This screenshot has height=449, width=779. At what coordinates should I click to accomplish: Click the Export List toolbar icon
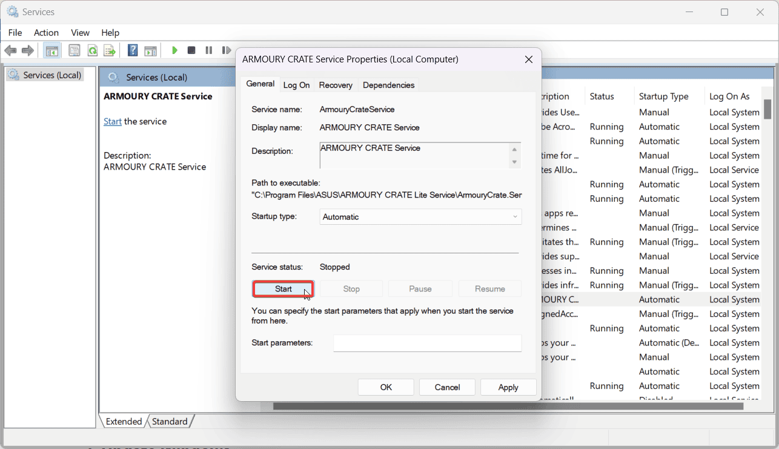point(109,50)
